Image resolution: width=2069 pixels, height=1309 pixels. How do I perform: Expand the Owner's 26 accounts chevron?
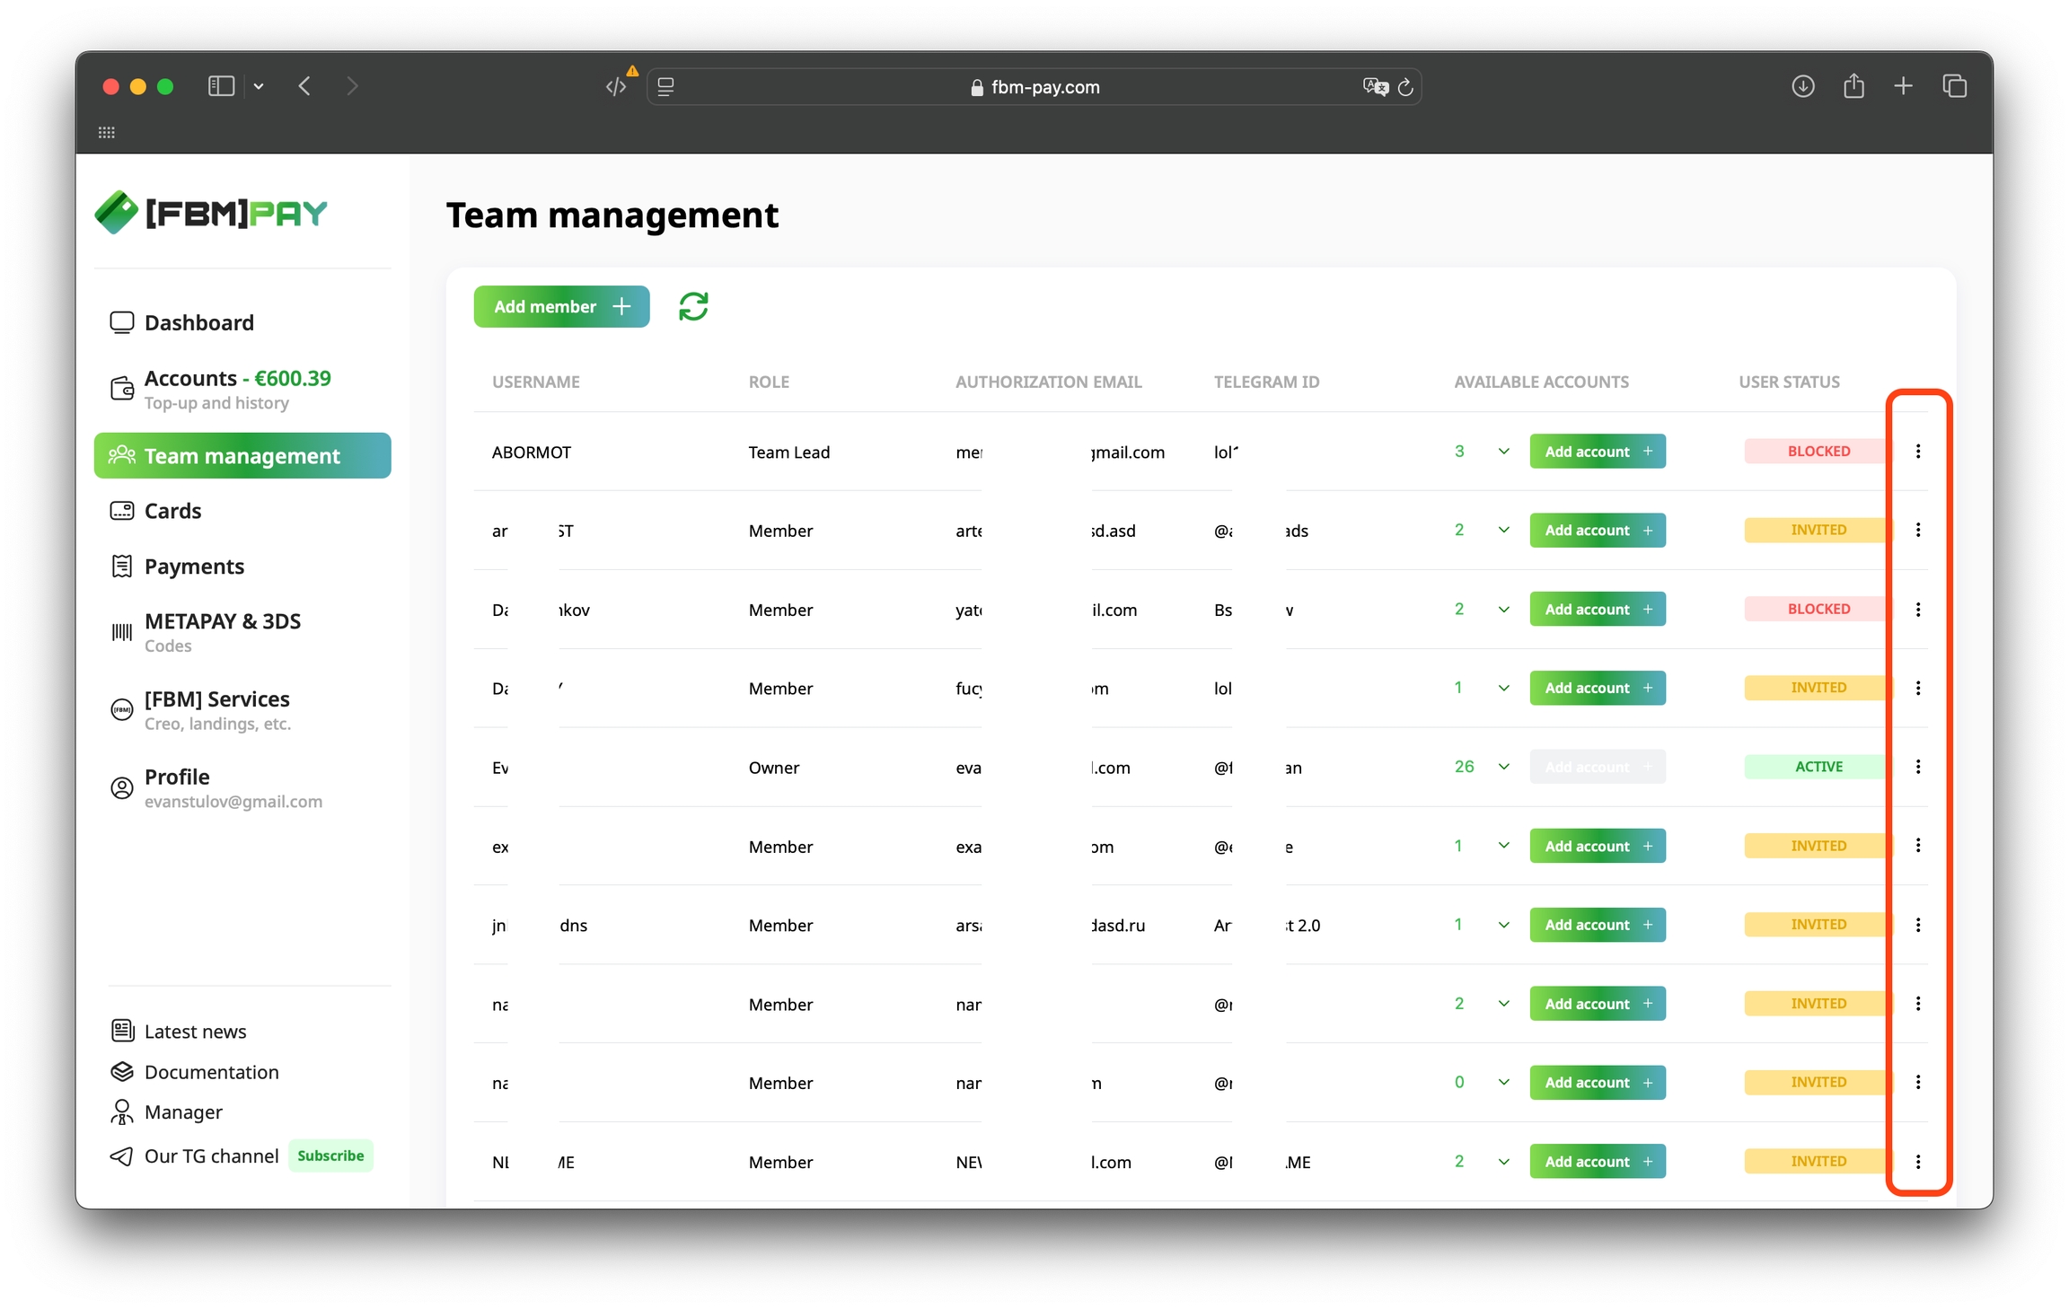pyautogui.click(x=1503, y=767)
